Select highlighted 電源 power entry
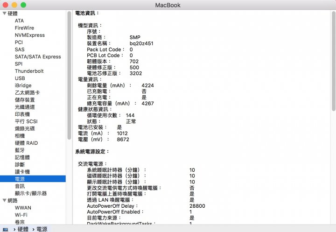 coord(33,179)
